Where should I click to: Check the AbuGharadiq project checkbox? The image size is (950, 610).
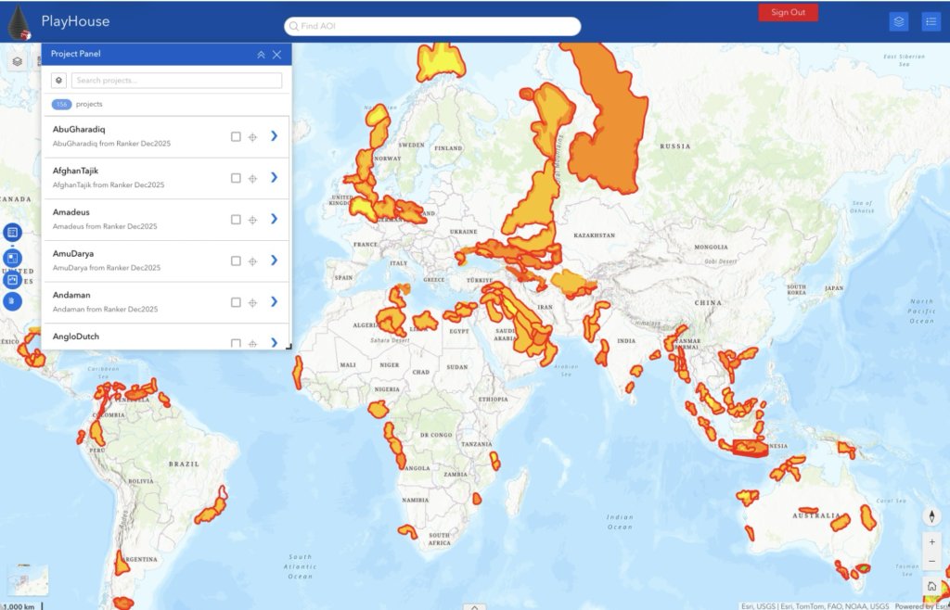point(236,137)
